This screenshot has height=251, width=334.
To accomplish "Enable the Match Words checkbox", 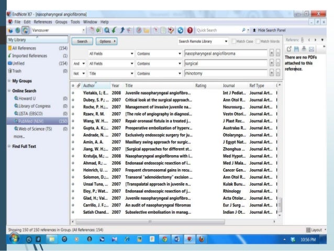I will (258, 41).
